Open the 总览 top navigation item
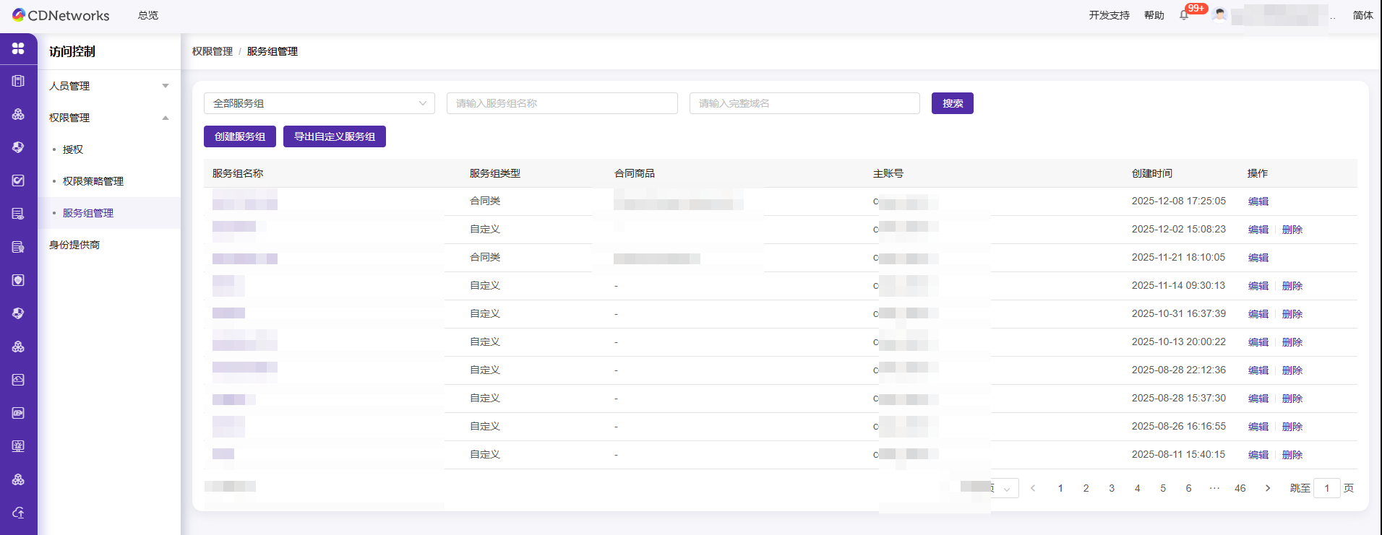Screen dimensions: 1382x535 [x=148, y=15]
